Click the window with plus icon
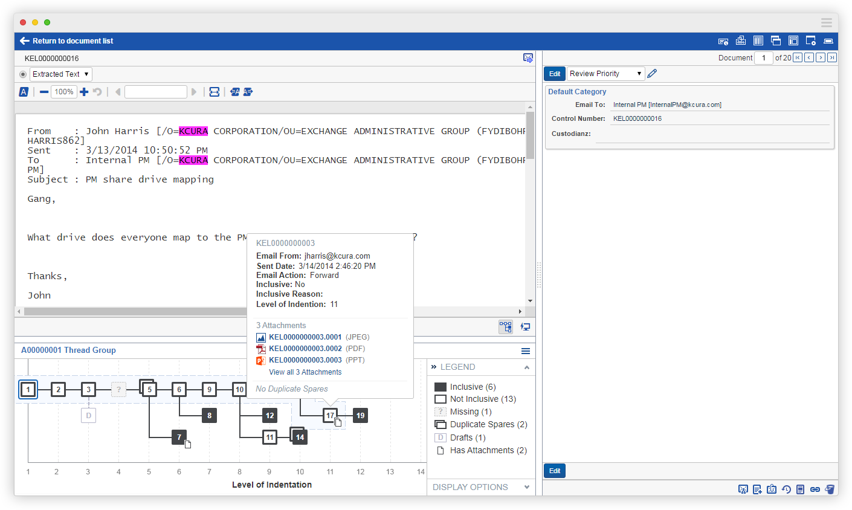Image resolution: width=852 pixels, height=510 pixels. [x=811, y=40]
